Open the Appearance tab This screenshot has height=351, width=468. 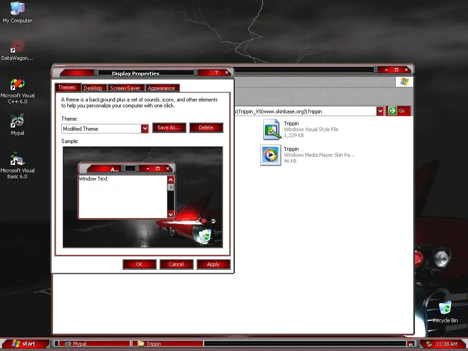[161, 88]
